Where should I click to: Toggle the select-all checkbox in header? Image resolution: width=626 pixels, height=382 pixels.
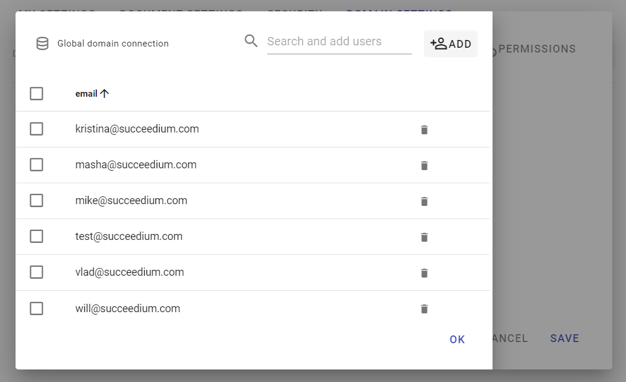(x=36, y=94)
